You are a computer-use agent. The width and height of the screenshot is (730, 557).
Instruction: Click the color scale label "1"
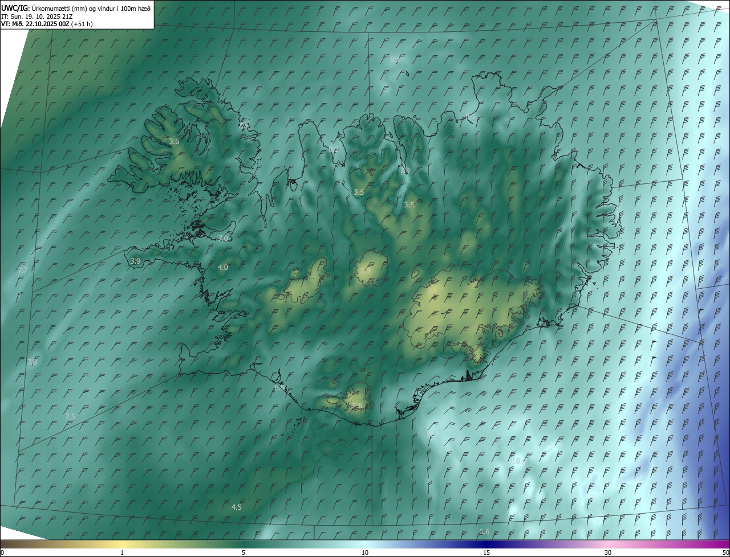point(122,552)
